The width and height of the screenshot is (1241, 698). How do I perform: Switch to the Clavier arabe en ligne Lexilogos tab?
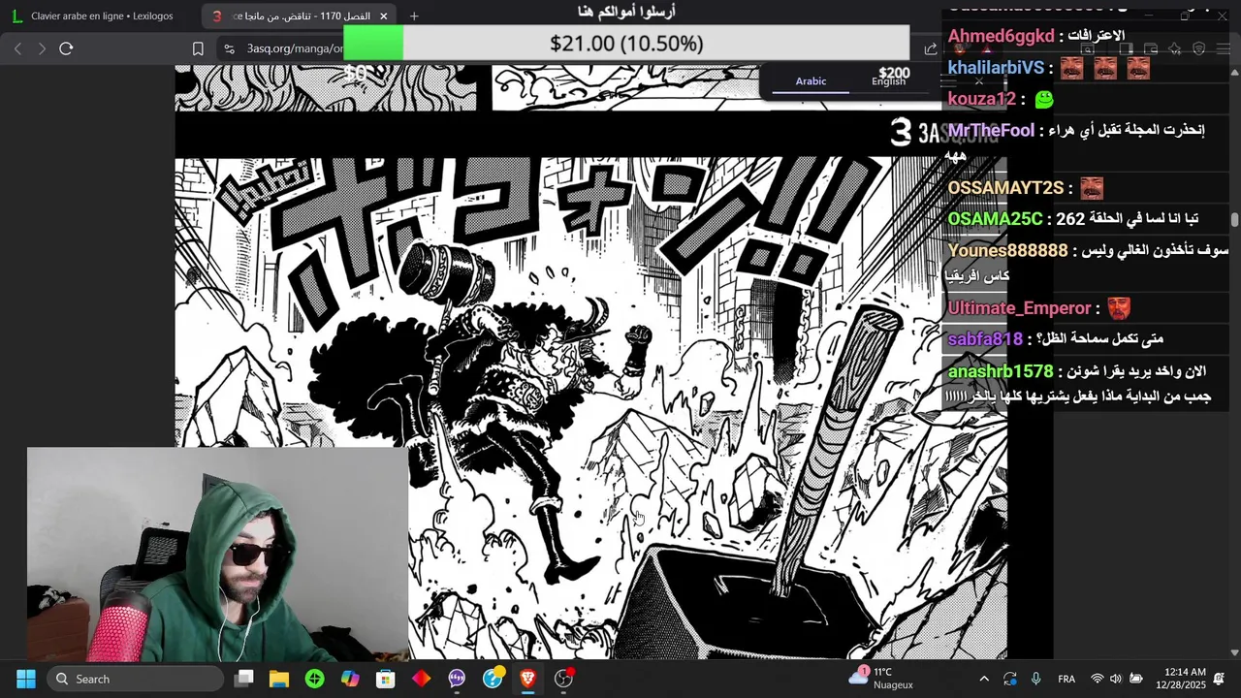100,16
